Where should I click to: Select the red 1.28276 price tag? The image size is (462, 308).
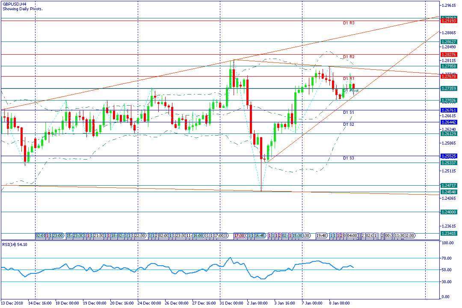pos(449,55)
